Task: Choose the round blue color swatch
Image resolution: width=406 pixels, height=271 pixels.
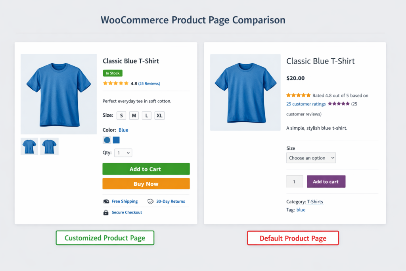Action: 107,140
